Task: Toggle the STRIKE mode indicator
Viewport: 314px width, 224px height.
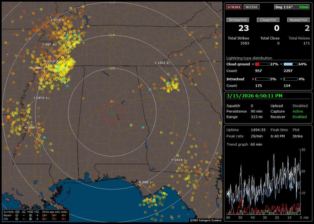Action: tap(234, 7)
